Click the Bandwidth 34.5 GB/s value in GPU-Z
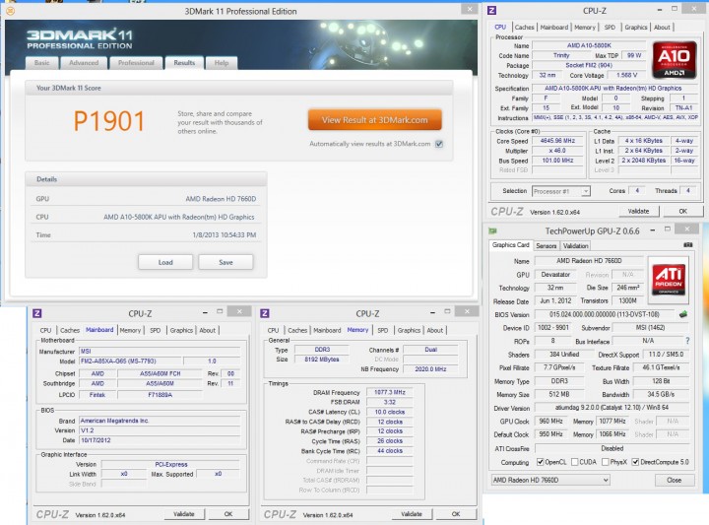Image resolution: width=709 pixels, height=525 pixels. pyautogui.click(x=660, y=394)
